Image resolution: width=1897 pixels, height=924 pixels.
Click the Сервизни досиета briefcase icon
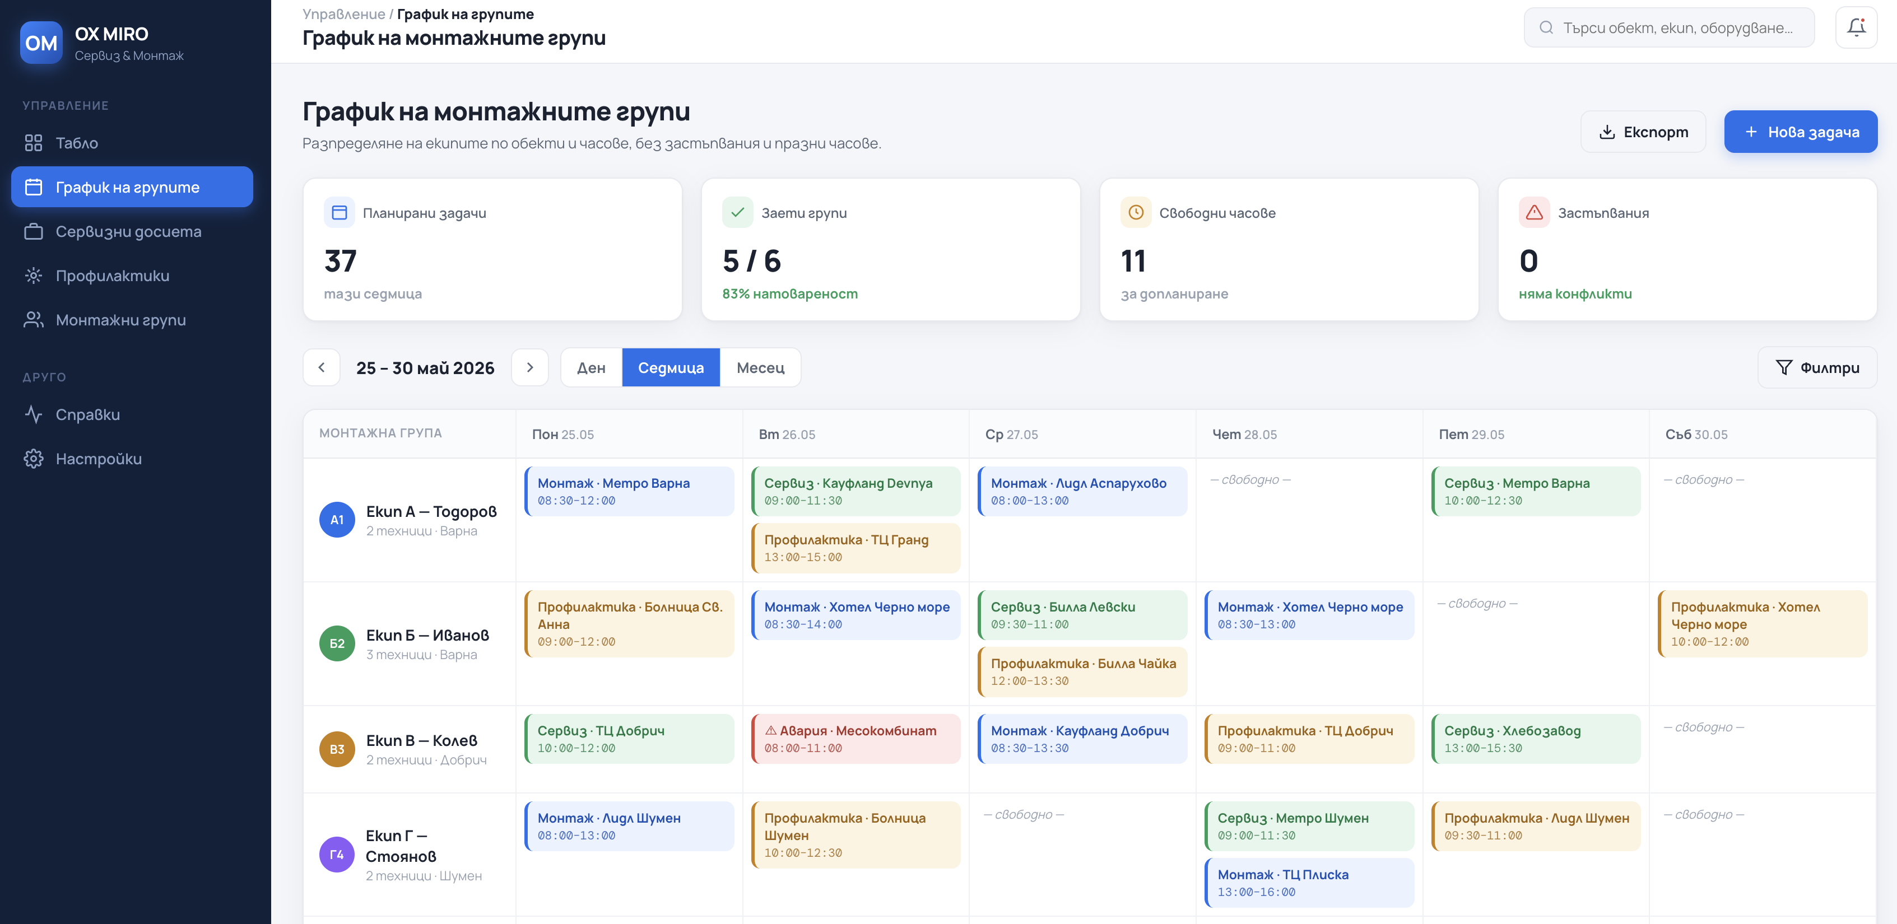[33, 231]
